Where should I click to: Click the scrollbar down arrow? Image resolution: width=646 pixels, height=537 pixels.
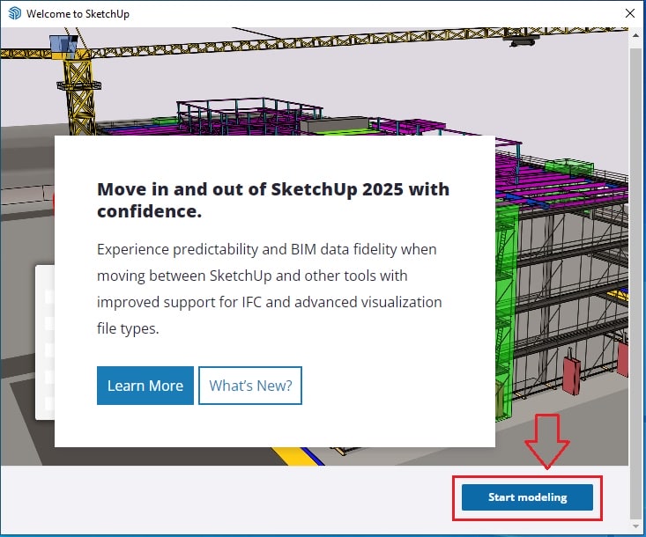click(x=635, y=526)
